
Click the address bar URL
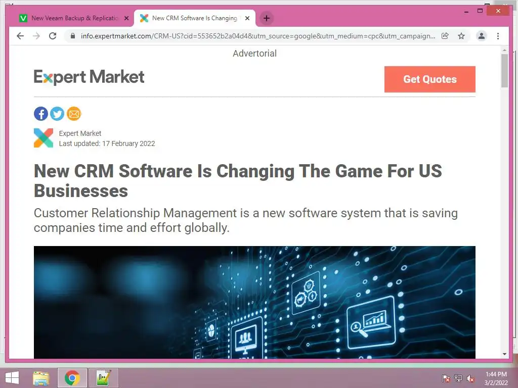[257, 36]
